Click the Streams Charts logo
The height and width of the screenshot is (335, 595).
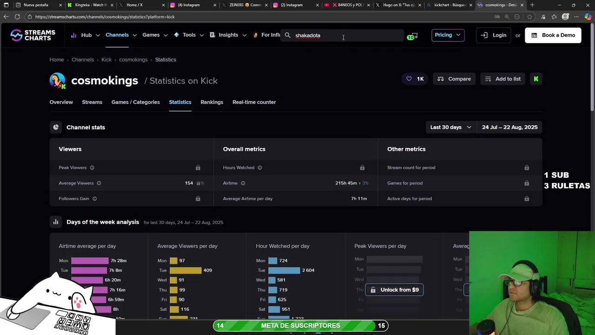point(33,35)
